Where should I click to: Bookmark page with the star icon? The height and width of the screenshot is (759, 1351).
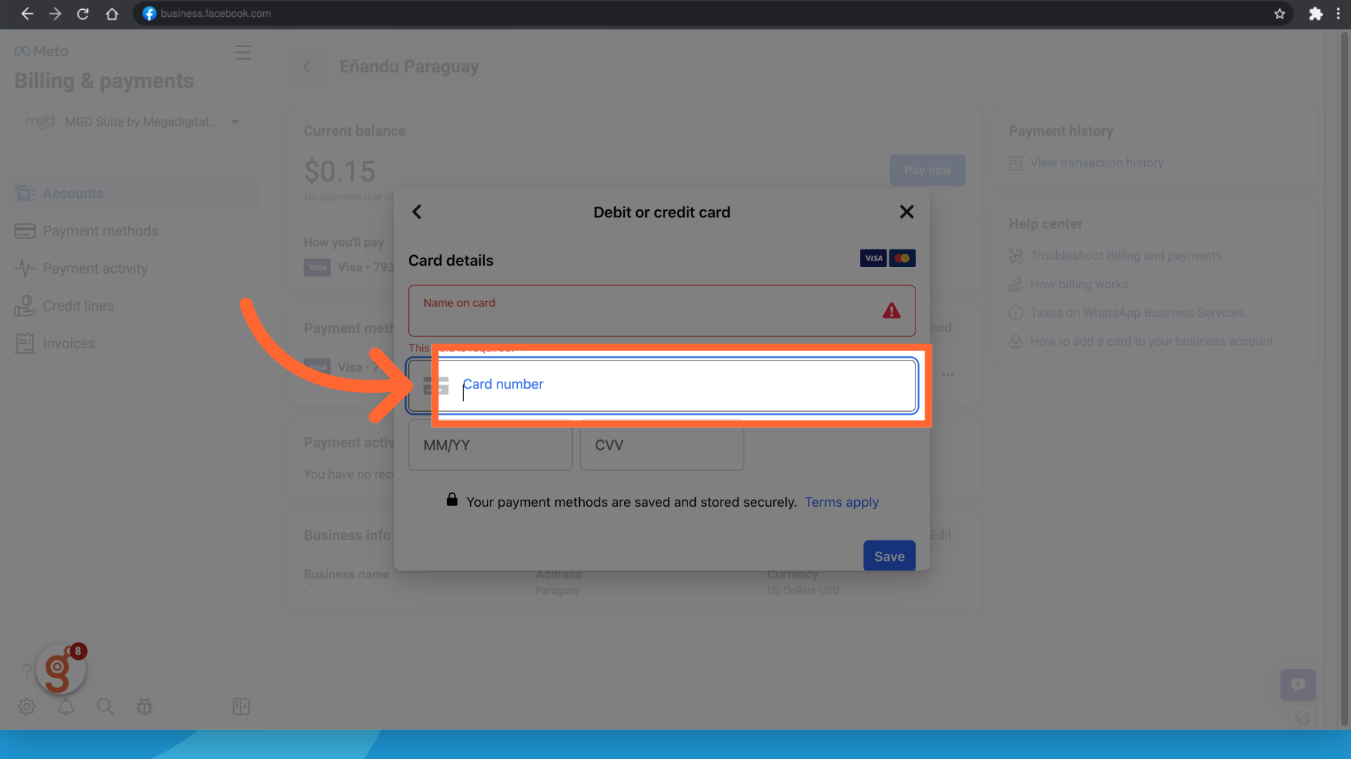pyautogui.click(x=1279, y=14)
